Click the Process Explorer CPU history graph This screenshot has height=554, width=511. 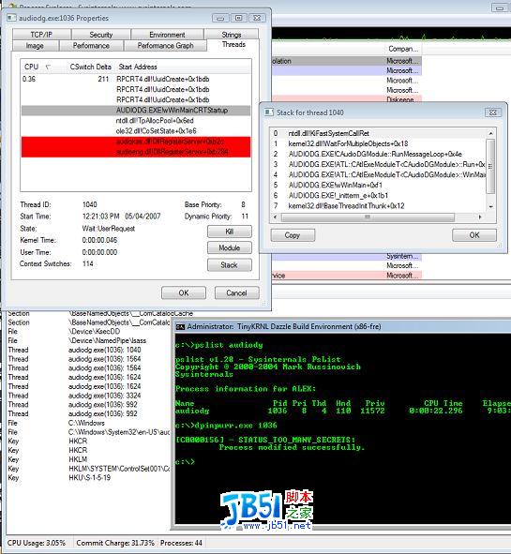tap(390, 35)
